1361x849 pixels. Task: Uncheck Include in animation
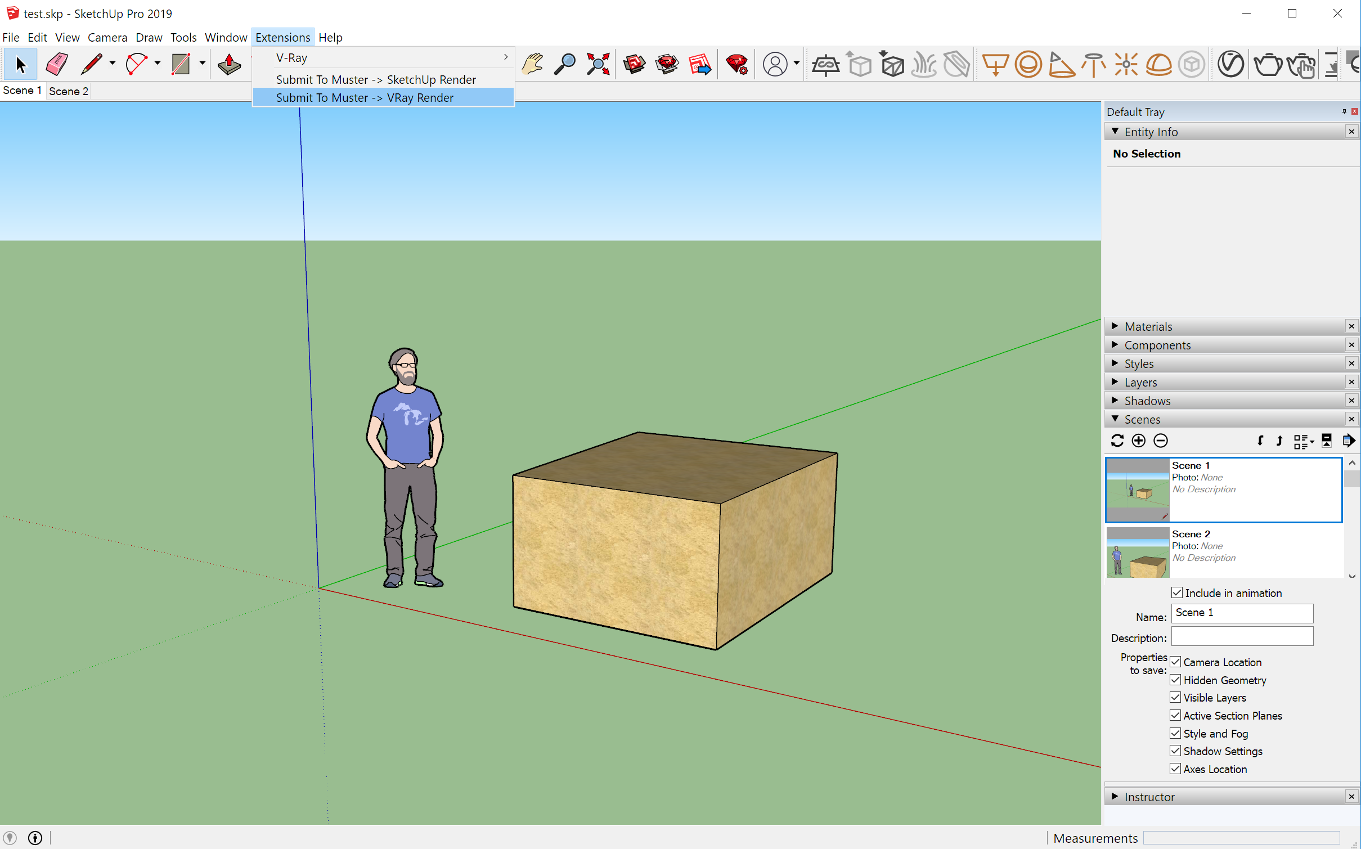tap(1176, 592)
